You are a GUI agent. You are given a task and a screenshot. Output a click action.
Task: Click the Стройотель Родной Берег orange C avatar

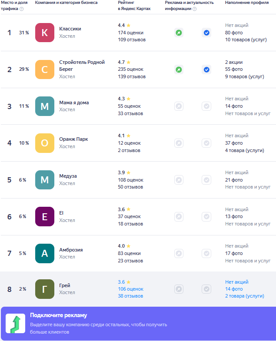point(45,70)
